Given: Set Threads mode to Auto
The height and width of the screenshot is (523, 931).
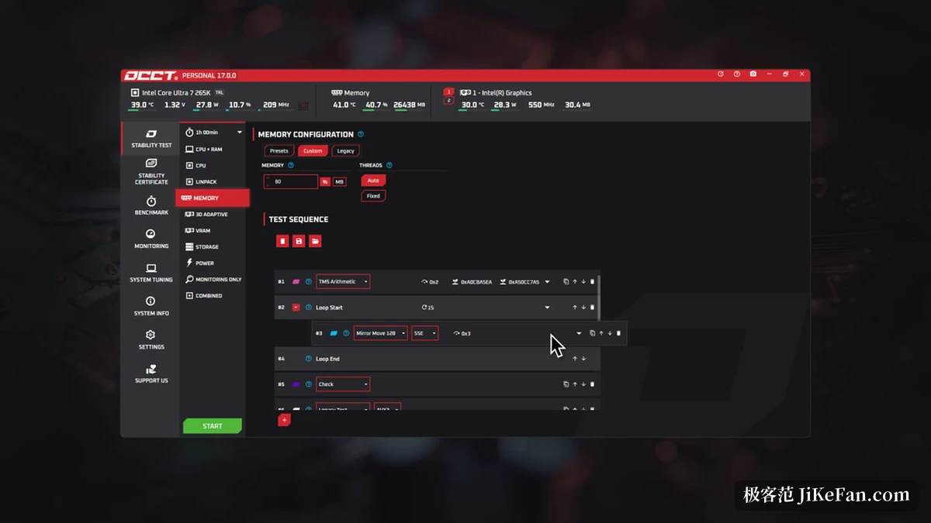Looking at the screenshot, I should click(x=373, y=180).
